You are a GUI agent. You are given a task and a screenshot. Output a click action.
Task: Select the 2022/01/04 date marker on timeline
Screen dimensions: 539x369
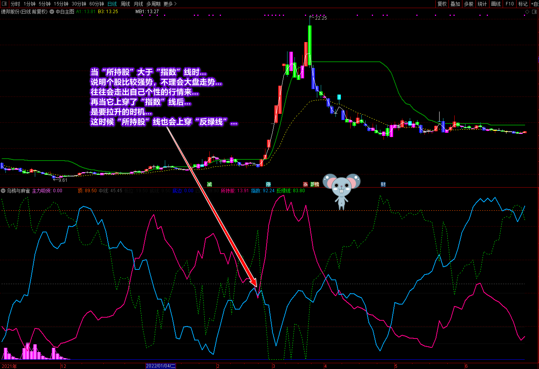pos(161,366)
